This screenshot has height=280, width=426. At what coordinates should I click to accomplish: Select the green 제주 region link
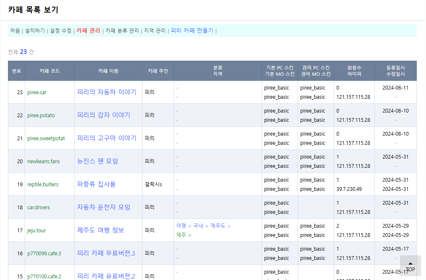(181, 235)
